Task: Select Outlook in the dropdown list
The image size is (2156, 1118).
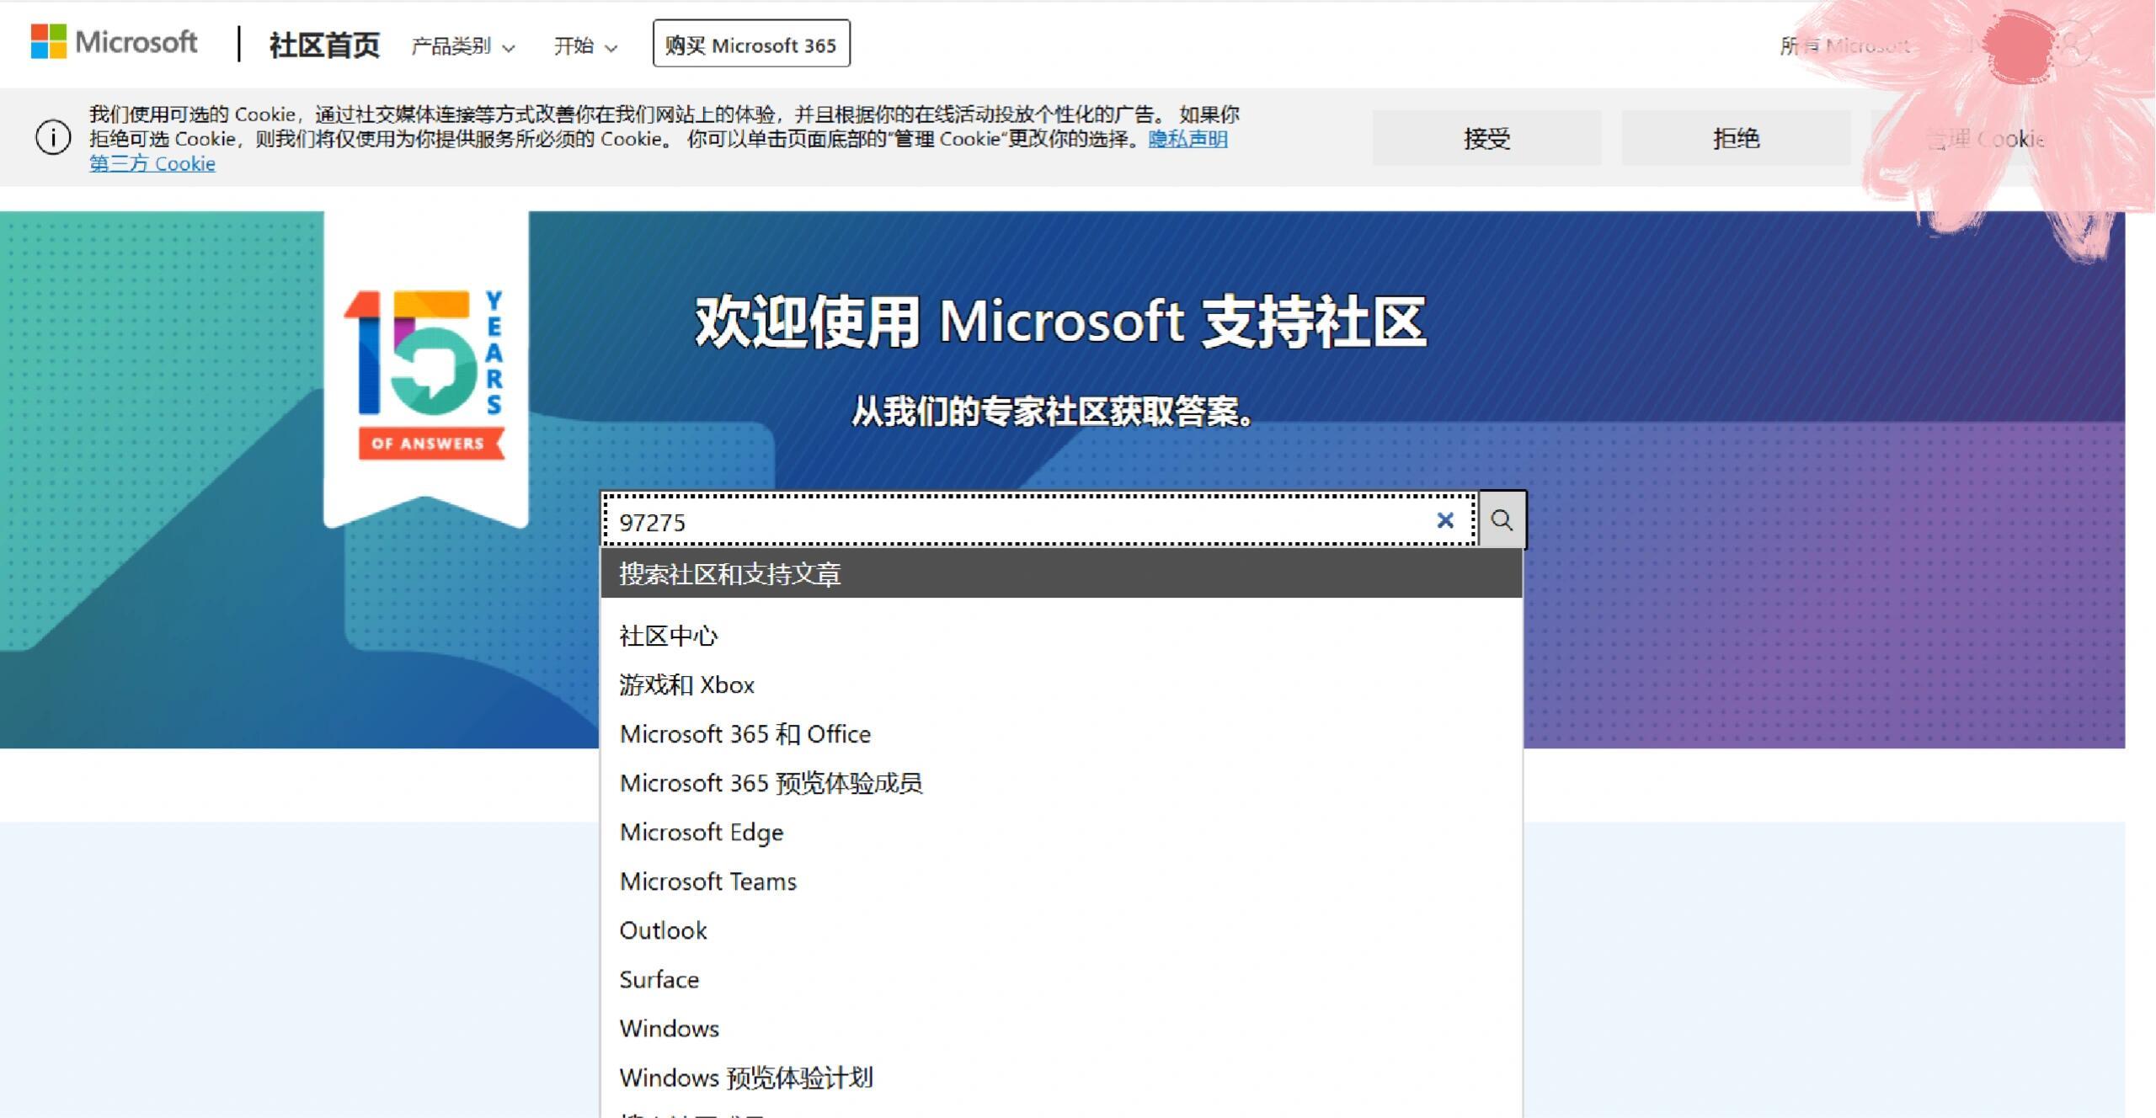Action: [663, 930]
